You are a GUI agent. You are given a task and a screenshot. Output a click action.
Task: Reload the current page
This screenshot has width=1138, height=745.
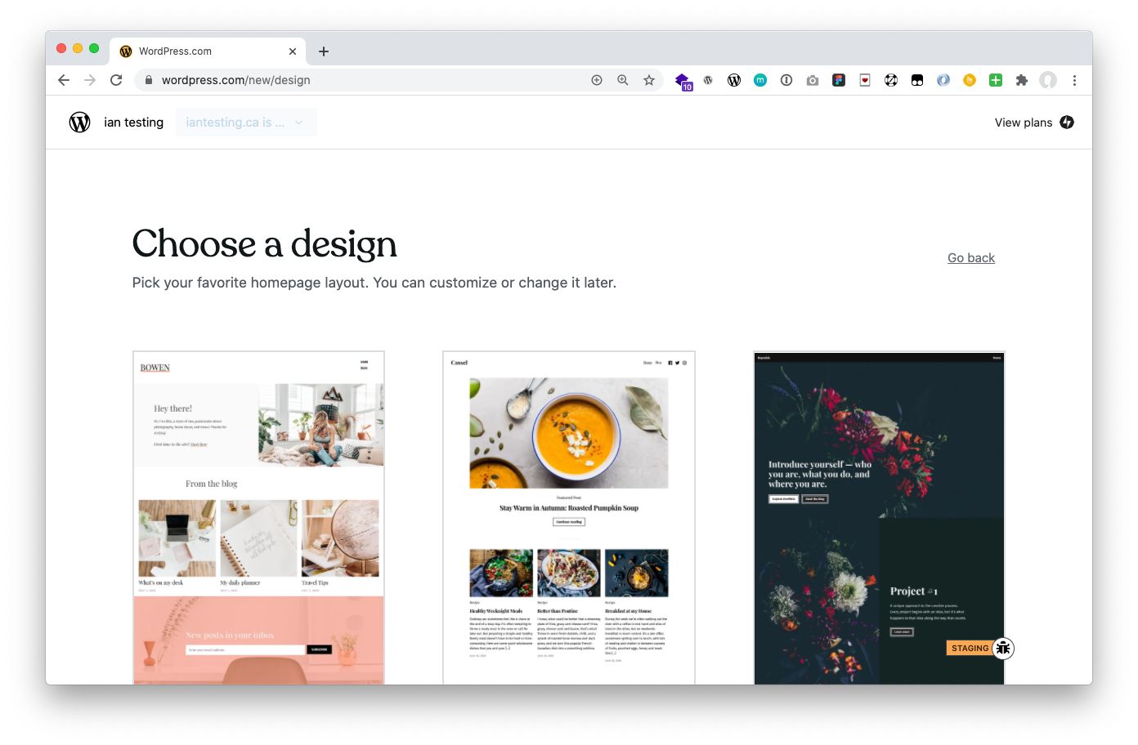click(116, 80)
